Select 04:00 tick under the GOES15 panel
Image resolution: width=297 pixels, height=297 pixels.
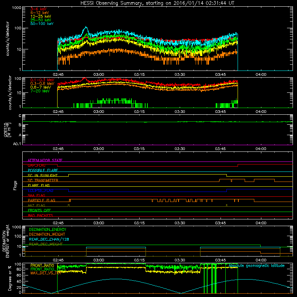(x=261, y=149)
